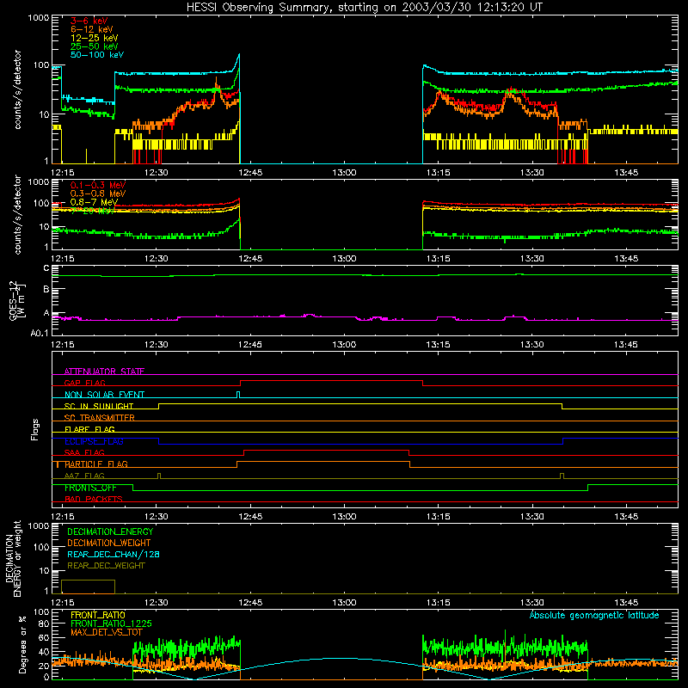The image size is (688, 688).
Task: Select the AAZ_FLAG label
Action: (84, 476)
